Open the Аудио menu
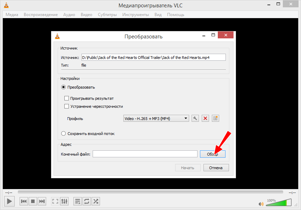This screenshot has width=301, height=210. click(x=69, y=15)
